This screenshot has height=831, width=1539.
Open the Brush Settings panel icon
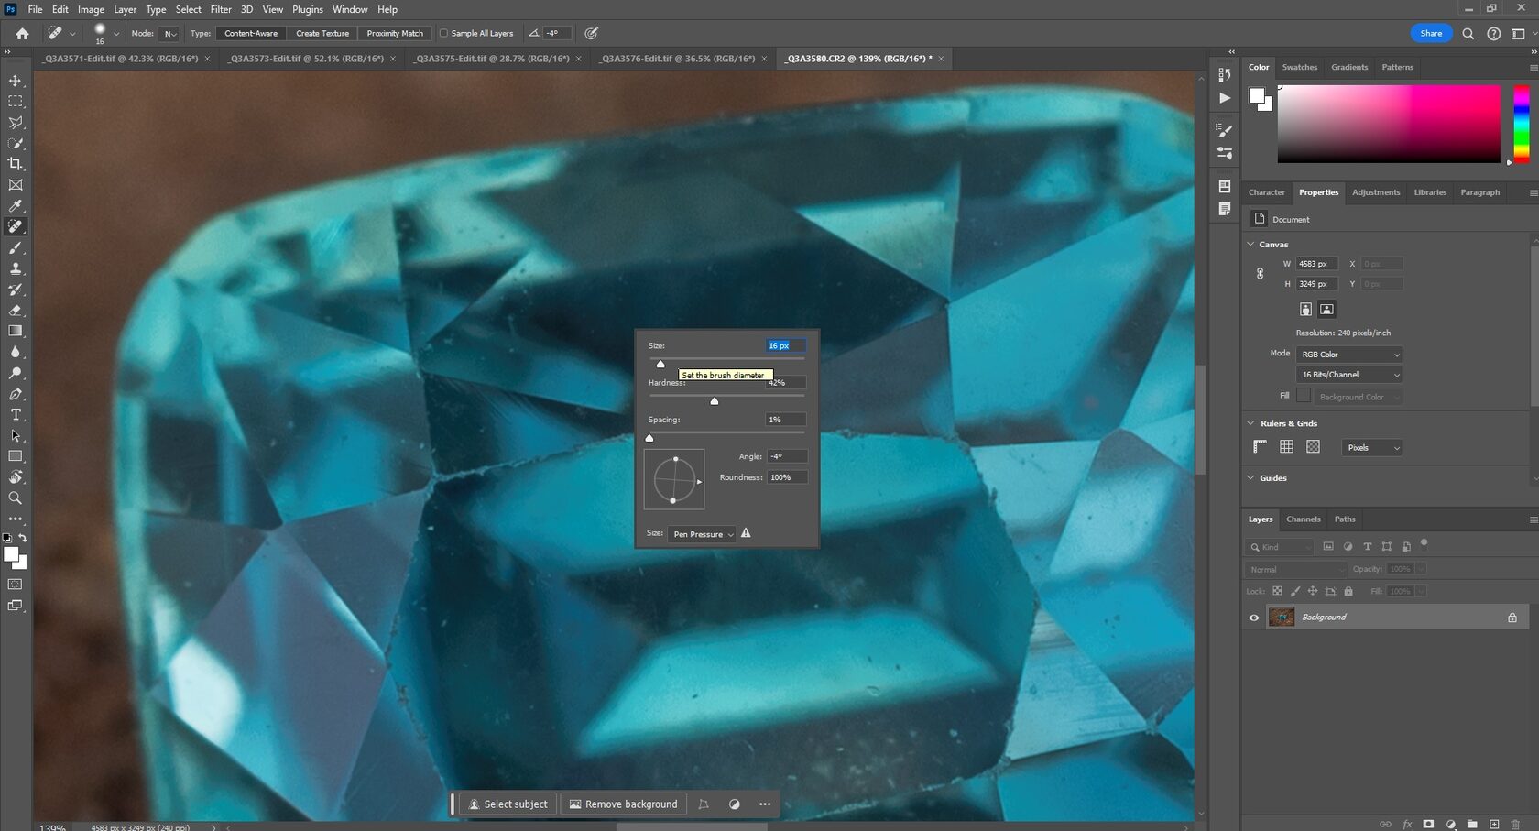click(1225, 130)
